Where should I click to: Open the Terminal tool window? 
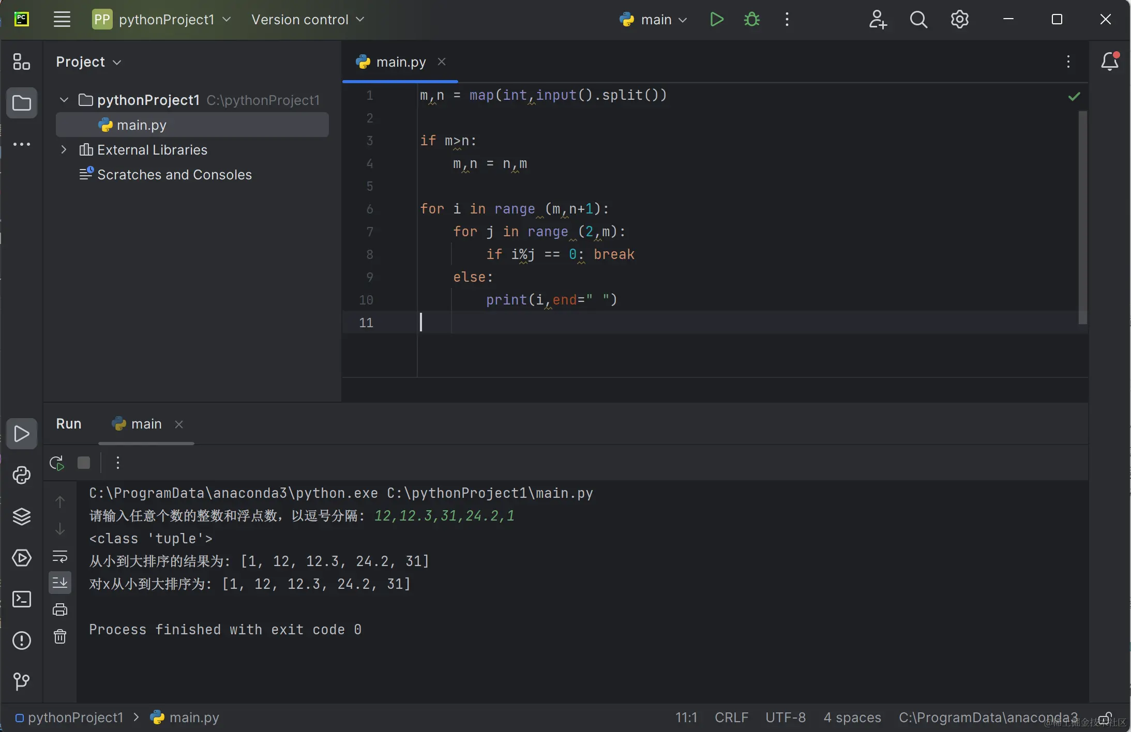pos(21,599)
